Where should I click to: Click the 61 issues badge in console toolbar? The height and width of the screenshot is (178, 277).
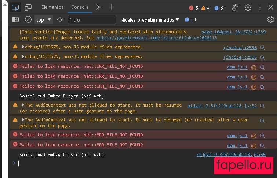tap(190, 19)
